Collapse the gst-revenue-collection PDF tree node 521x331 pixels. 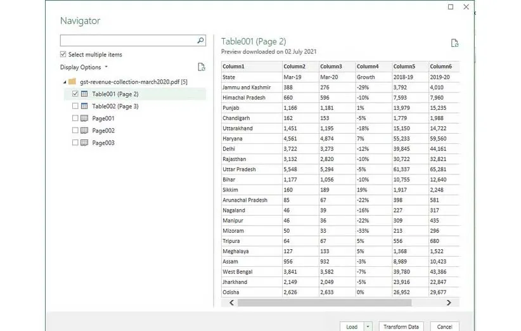click(64, 82)
